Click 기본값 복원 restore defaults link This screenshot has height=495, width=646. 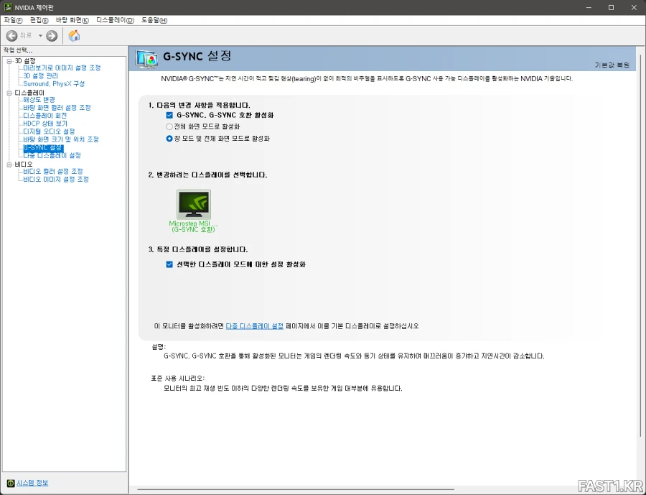tap(612, 65)
